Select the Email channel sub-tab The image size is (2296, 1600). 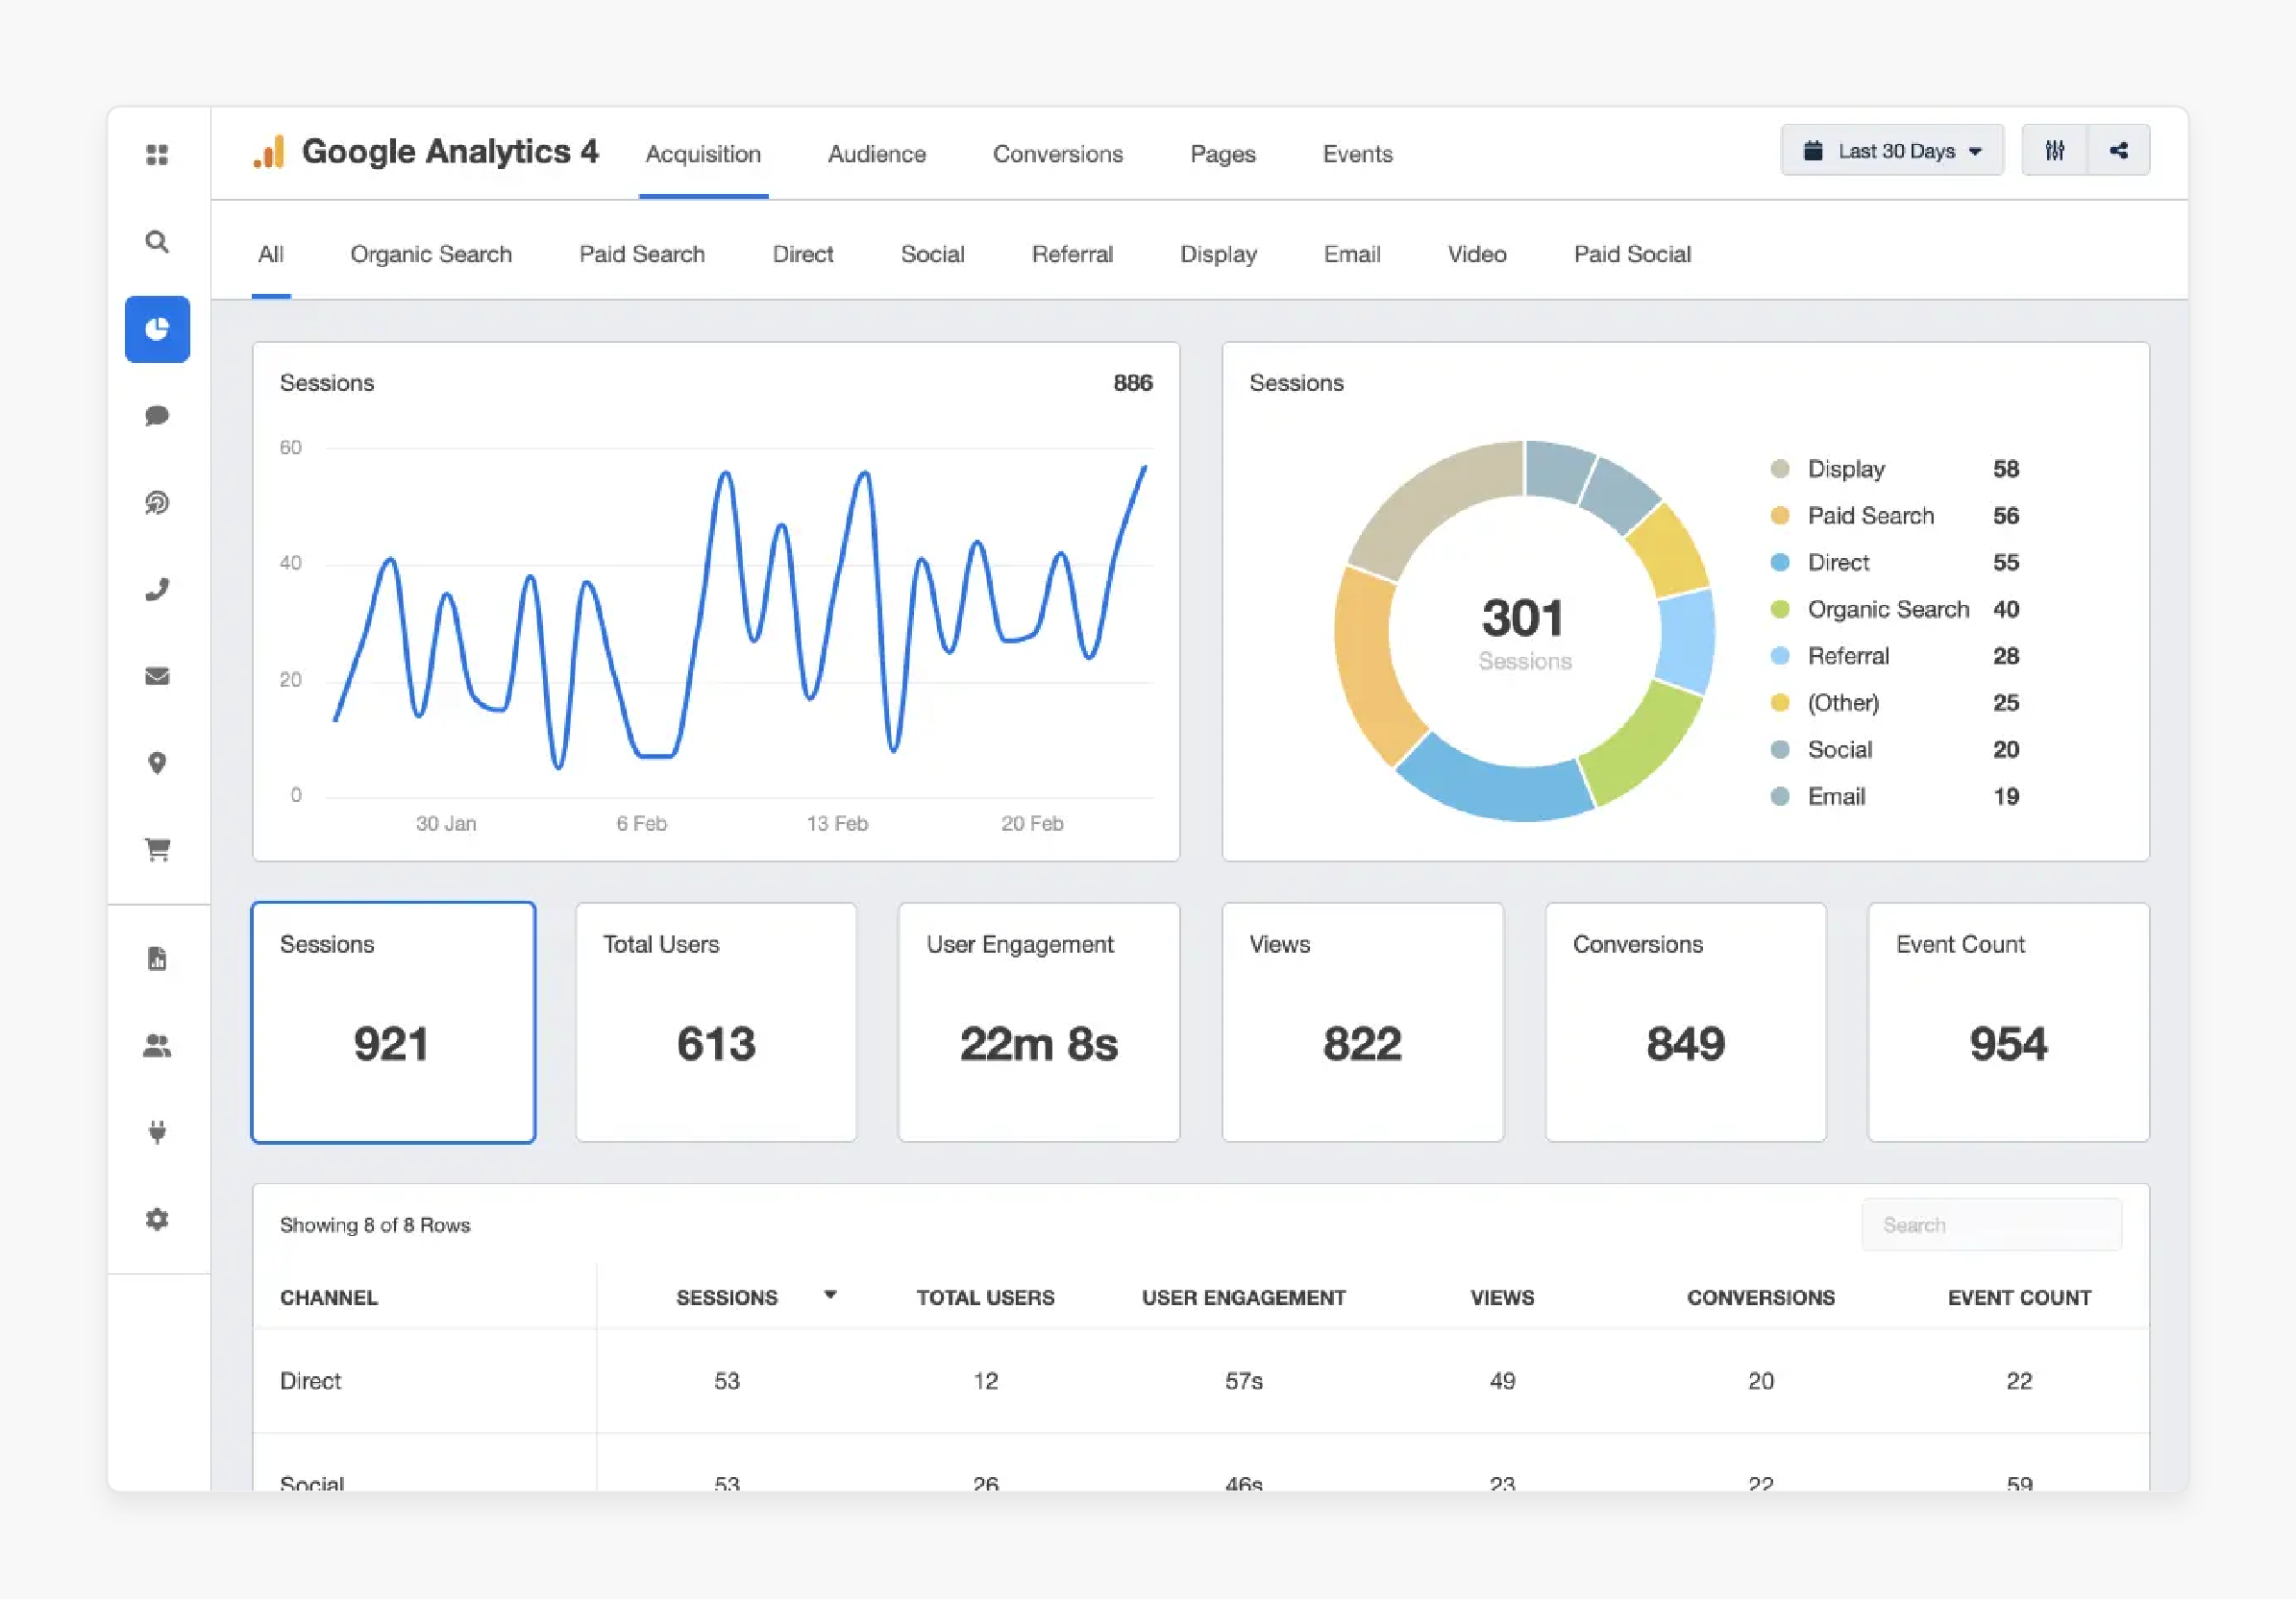click(x=1352, y=254)
